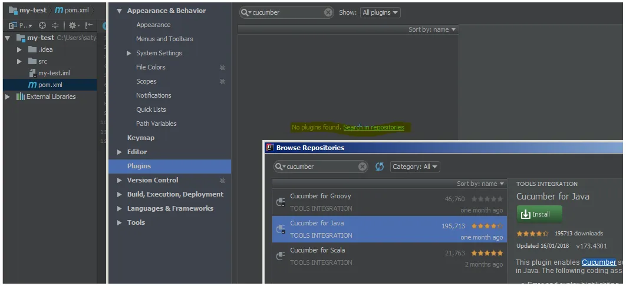This screenshot has height=286, width=626.
Task: Select the Plugins settings page
Action: click(170, 166)
